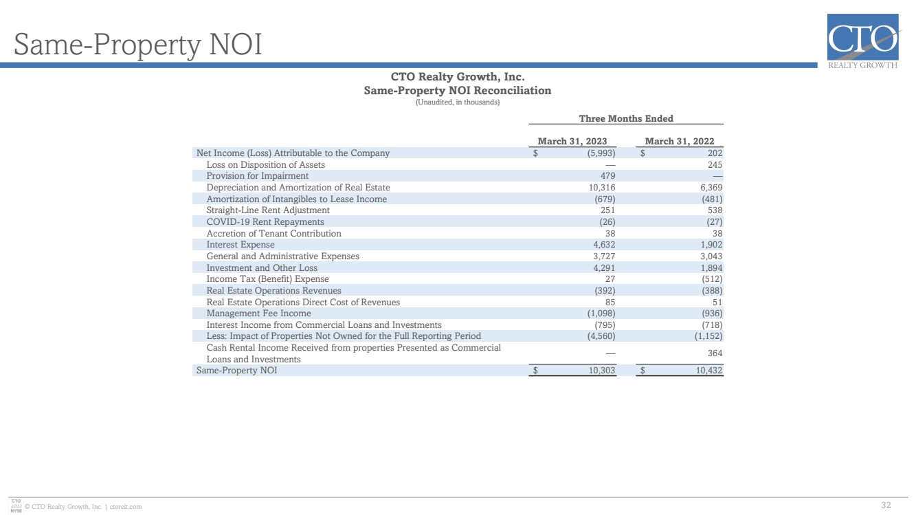Click Interest Income from Commercial Loans label

click(324, 325)
